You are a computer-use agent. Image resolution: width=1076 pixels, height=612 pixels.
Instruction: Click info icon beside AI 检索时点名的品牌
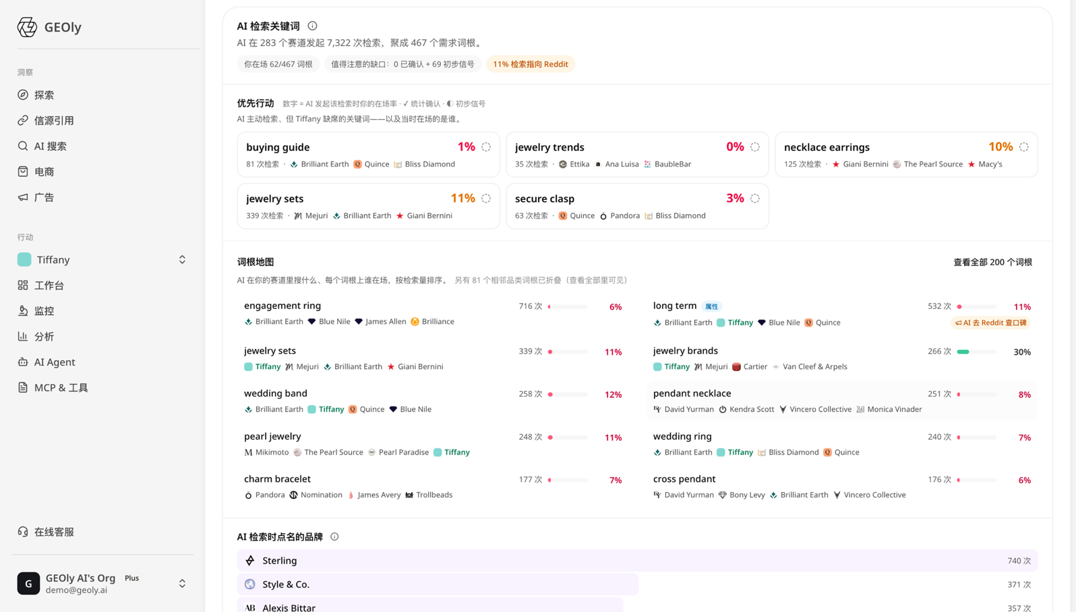(334, 537)
